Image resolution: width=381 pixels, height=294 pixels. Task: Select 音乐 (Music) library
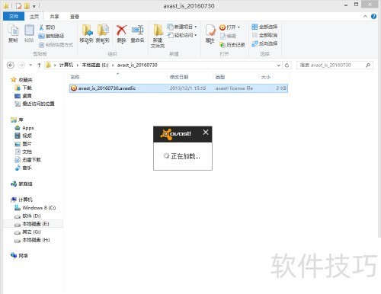27,168
